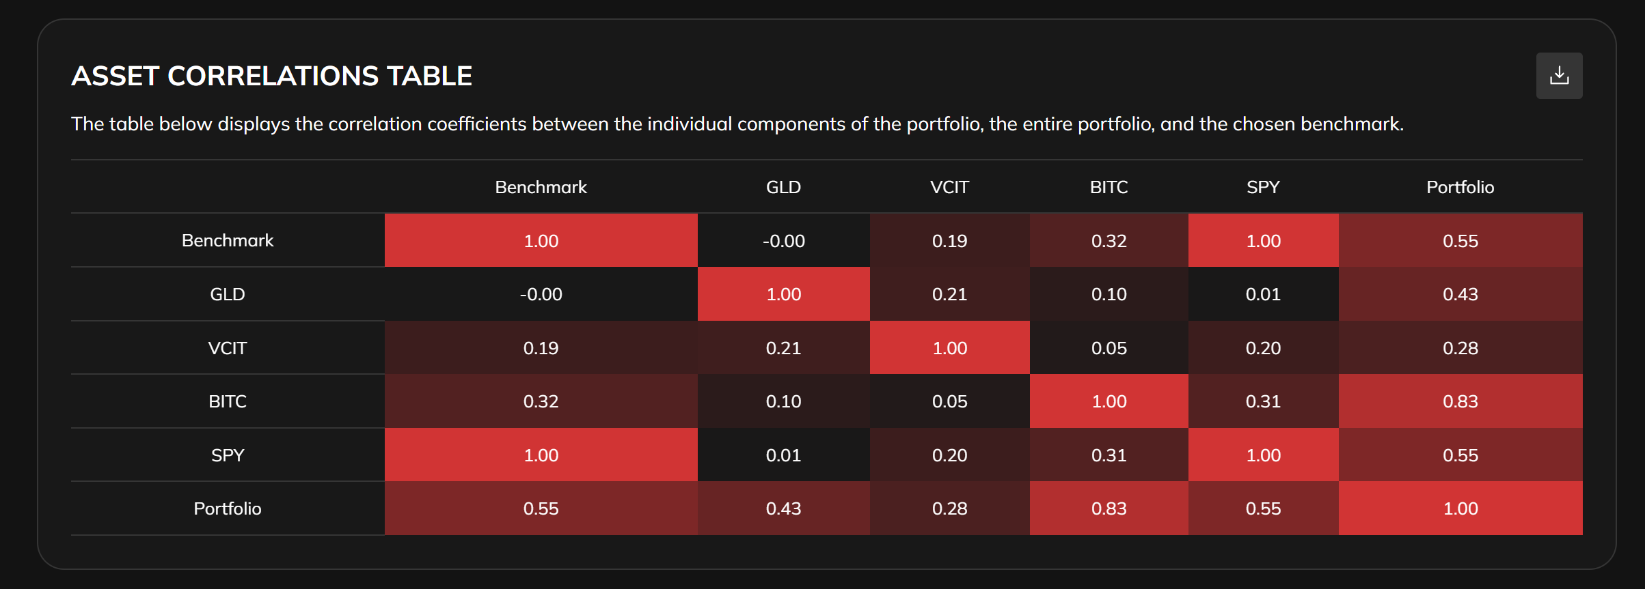Click the 0.05 cell in VCIT row

(x=1109, y=348)
